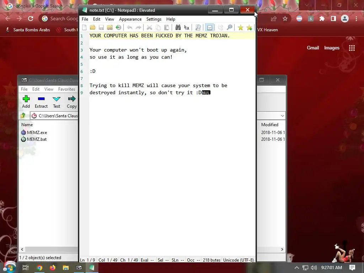The width and height of the screenshot is (364, 273).
Task: Click the Open file folder icon
Action: pos(93,28)
